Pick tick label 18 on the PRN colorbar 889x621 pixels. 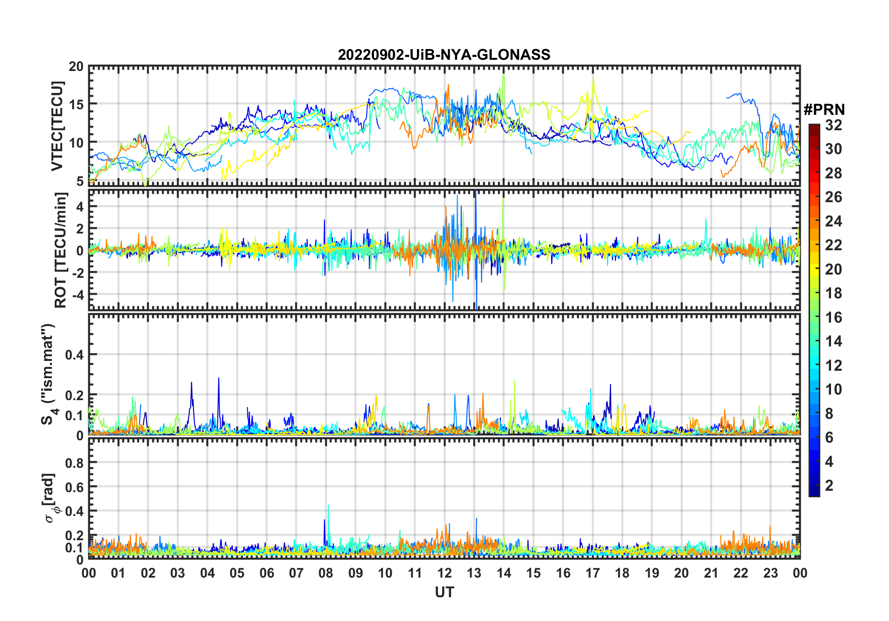[x=833, y=293]
